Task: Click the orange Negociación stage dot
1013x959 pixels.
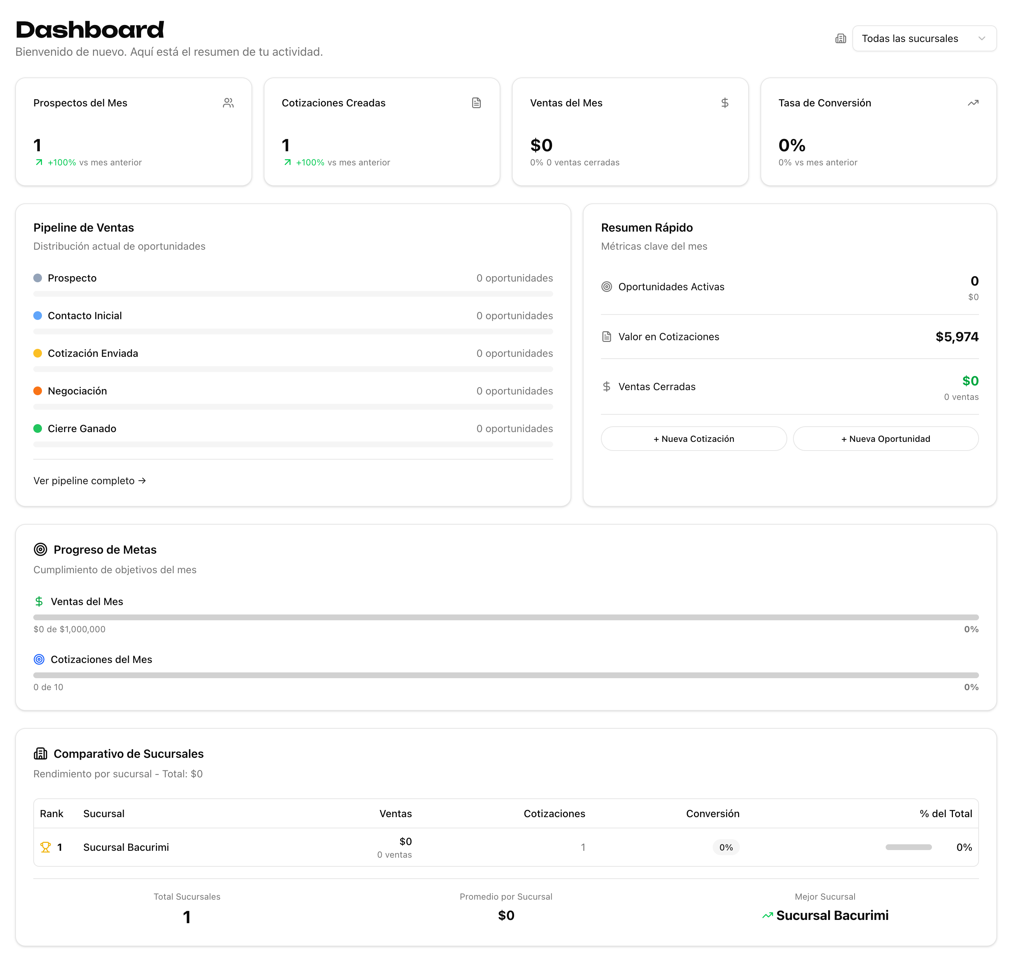Action: point(37,391)
